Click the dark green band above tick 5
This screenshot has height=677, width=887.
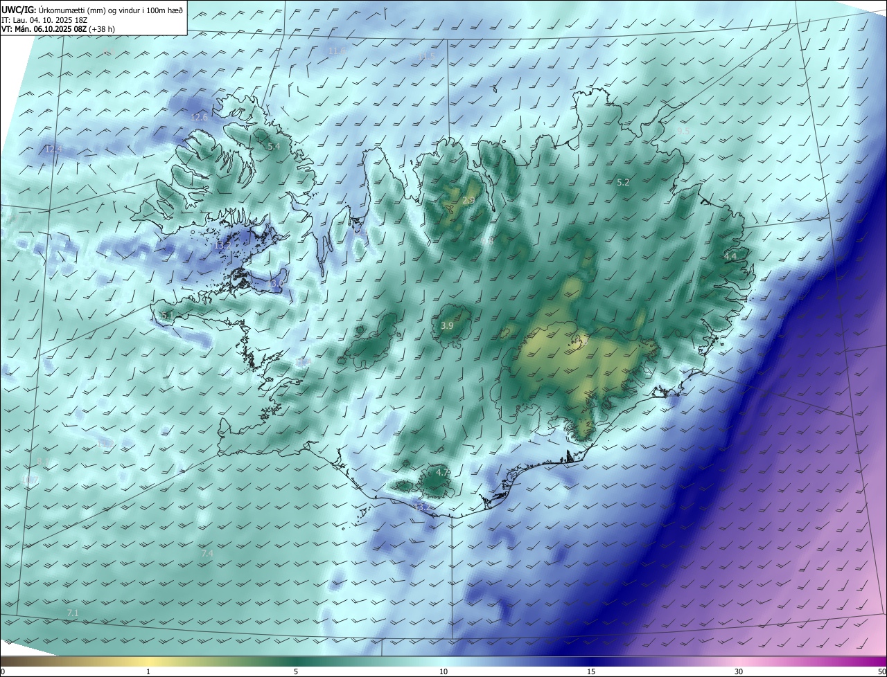[296, 661]
